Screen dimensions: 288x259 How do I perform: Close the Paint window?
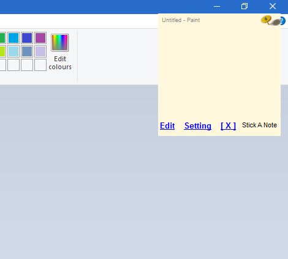click(273, 7)
